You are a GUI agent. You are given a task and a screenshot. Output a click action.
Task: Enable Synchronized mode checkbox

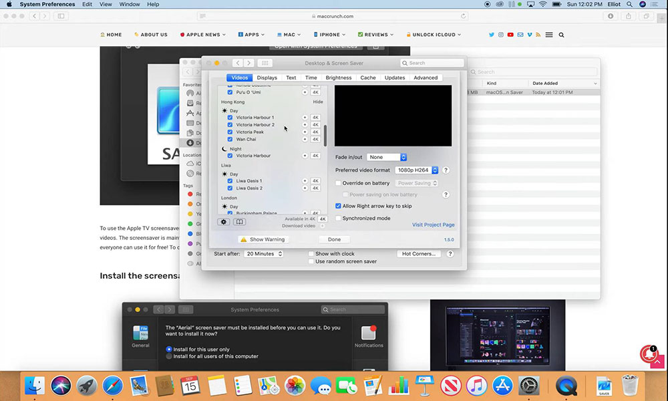(x=338, y=218)
